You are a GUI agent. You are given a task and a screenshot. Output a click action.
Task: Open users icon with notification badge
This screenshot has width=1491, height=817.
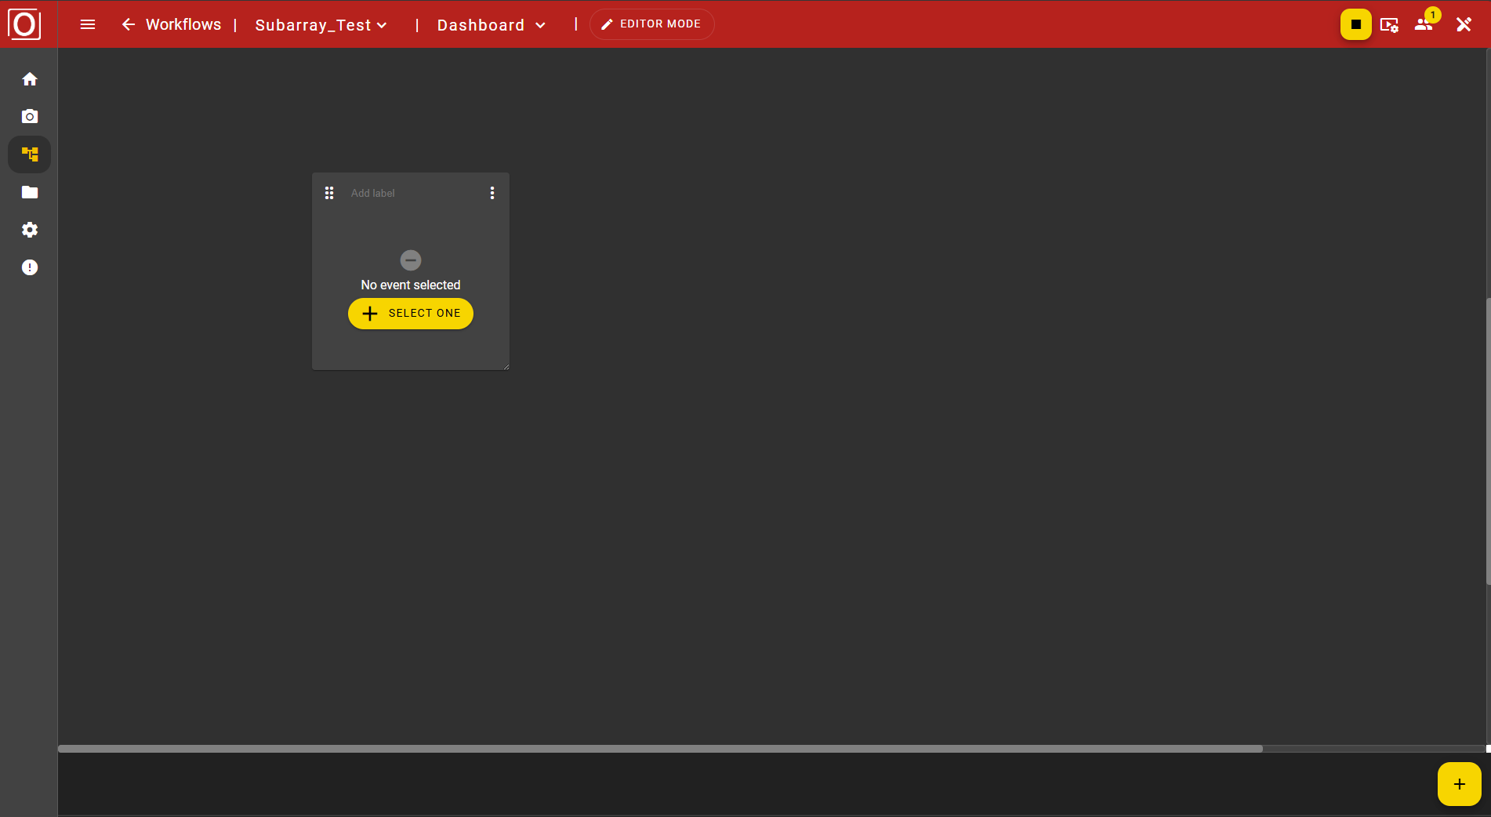pyautogui.click(x=1424, y=24)
